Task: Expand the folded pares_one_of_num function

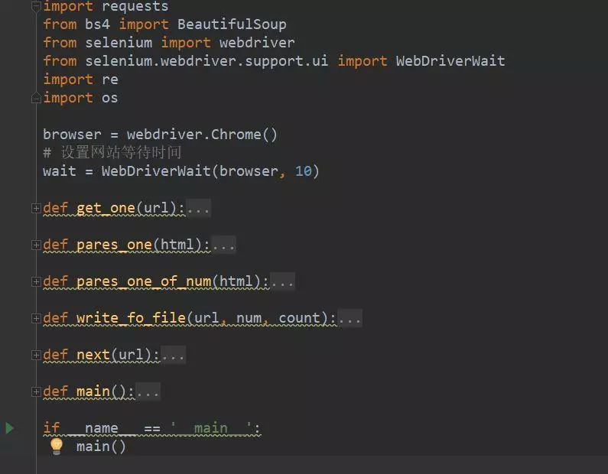Action: (36, 281)
